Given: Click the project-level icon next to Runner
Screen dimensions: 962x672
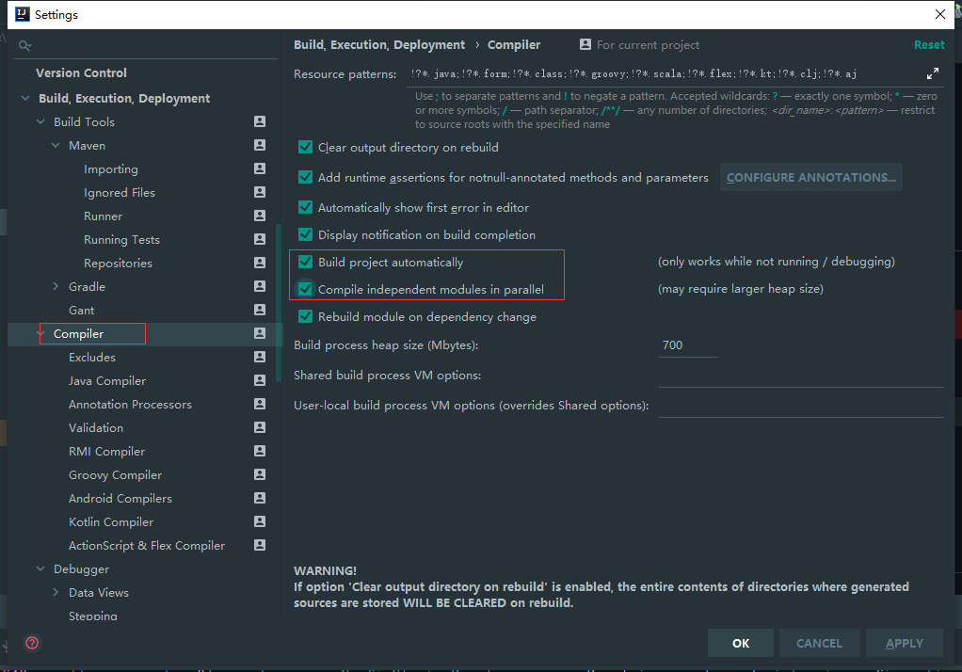Looking at the screenshot, I should pyautogui.click(x=260, y=216).
